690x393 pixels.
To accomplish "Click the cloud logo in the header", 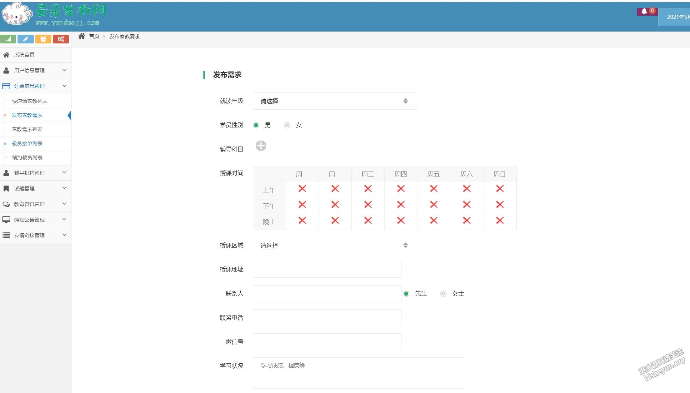I will click(17, 14).
